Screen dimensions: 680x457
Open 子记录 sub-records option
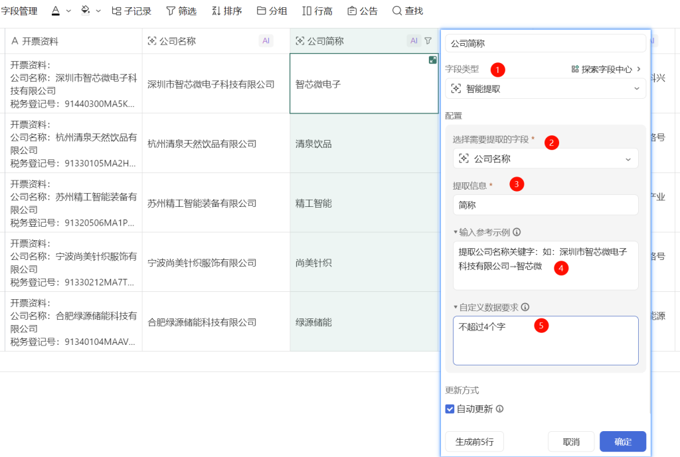tap(131, 11)
